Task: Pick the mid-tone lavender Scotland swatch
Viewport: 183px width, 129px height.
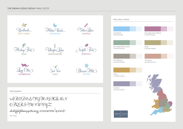Action: (133, 84)
